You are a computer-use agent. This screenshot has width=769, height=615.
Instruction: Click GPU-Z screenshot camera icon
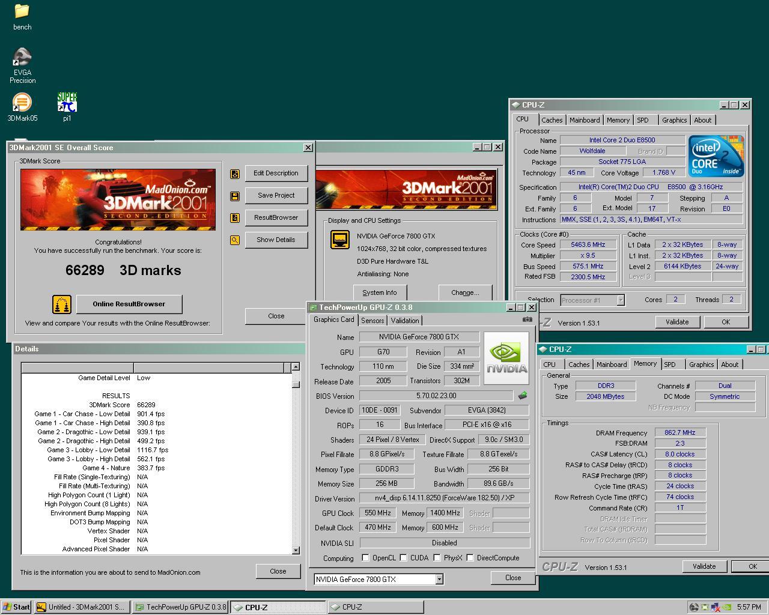coord(527,320)
